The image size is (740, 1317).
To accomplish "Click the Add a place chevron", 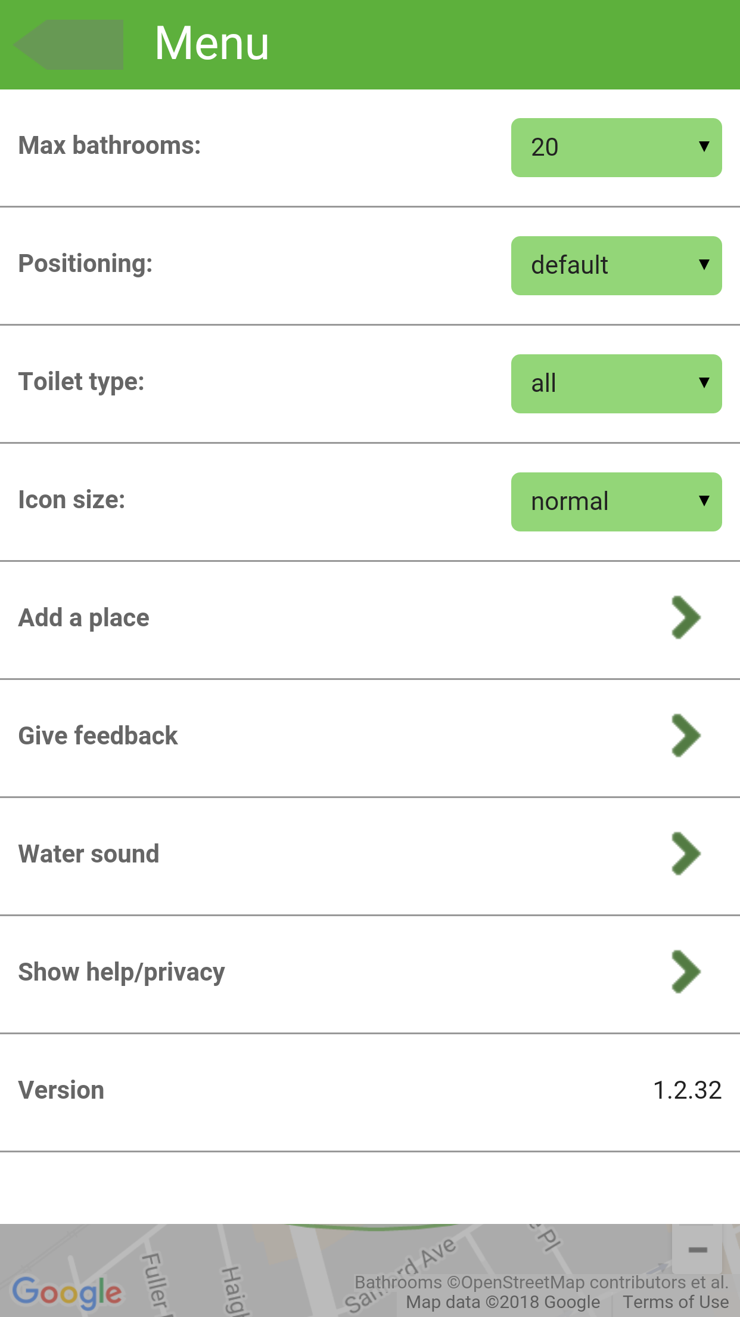I will [x=686, y=618].
